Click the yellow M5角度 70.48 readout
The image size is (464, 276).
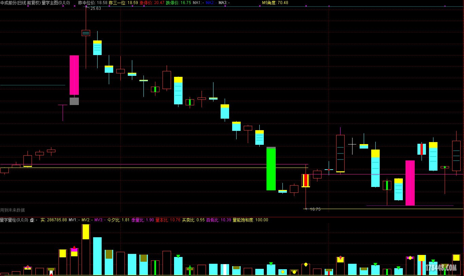(x=275, y=3)
